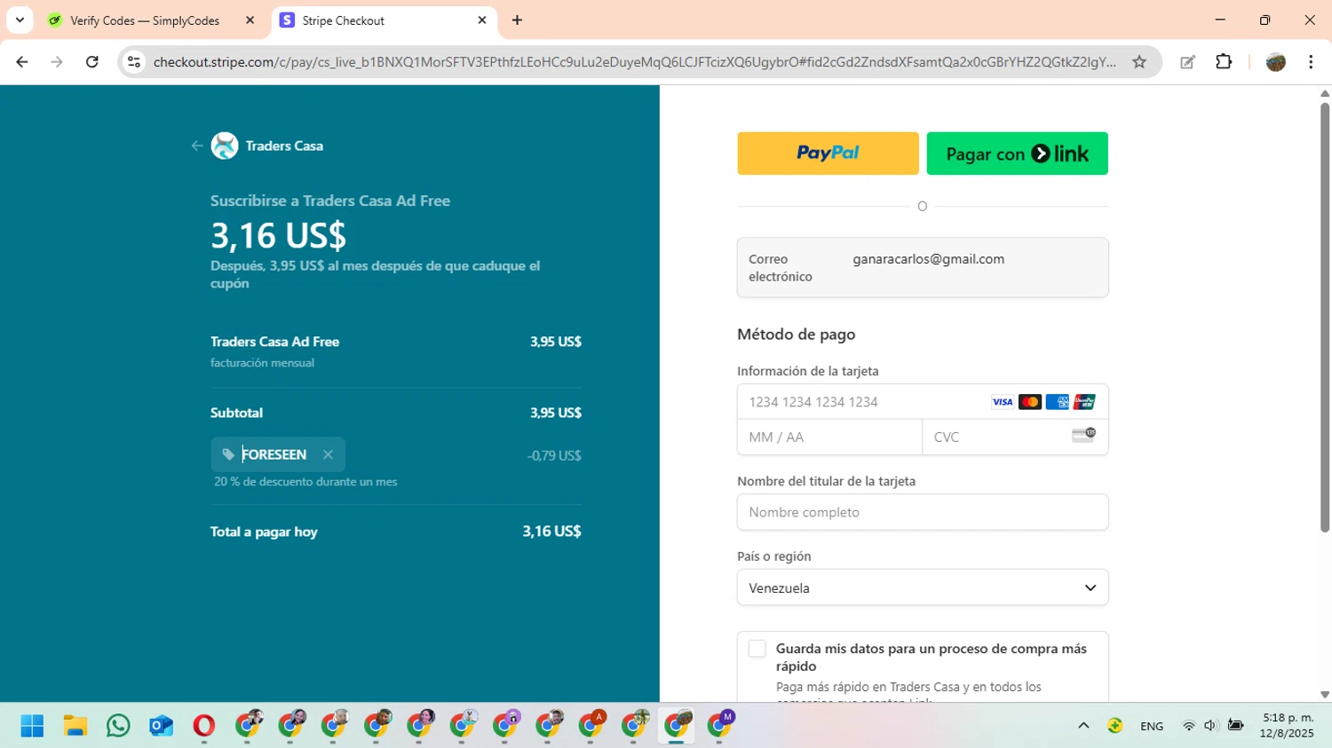Focus the MM / AA expiry field
The width and height of the screenshot is (1332, 748).
[829, 437]
